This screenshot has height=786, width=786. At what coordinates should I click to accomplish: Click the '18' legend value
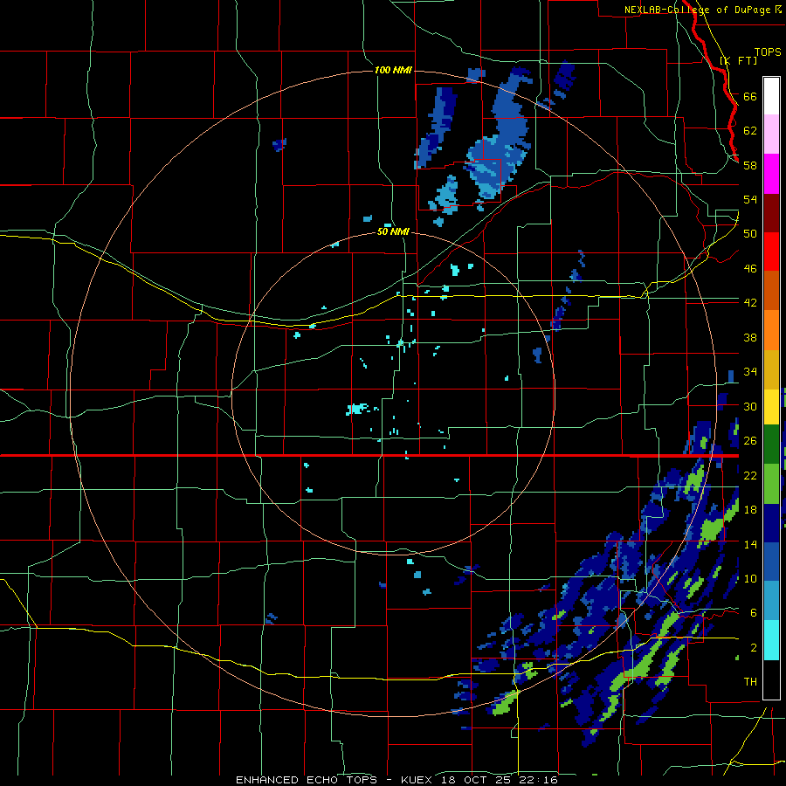point(750,510)
